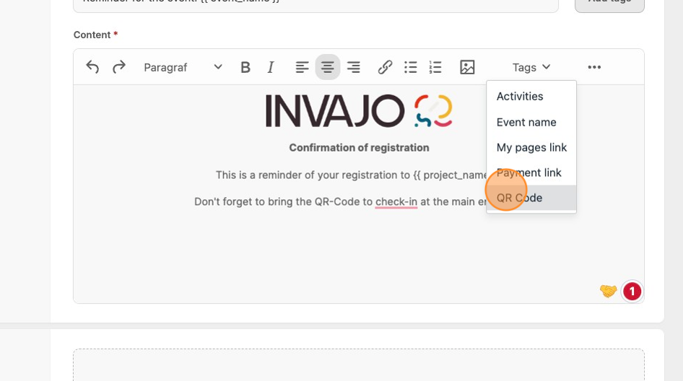
Task: Insert the Event name tag
Action: coord(531,122)
